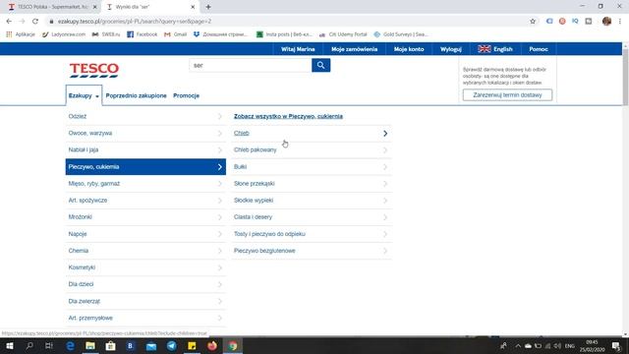Viewport: 629px width, 354px height.
Task: Expand Mrożonki category
Action: (x=145, y=217)
